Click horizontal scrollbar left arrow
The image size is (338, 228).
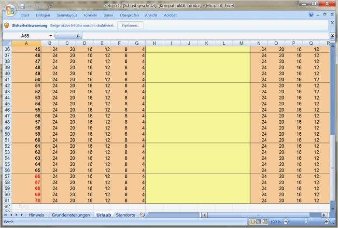(205, 215)
